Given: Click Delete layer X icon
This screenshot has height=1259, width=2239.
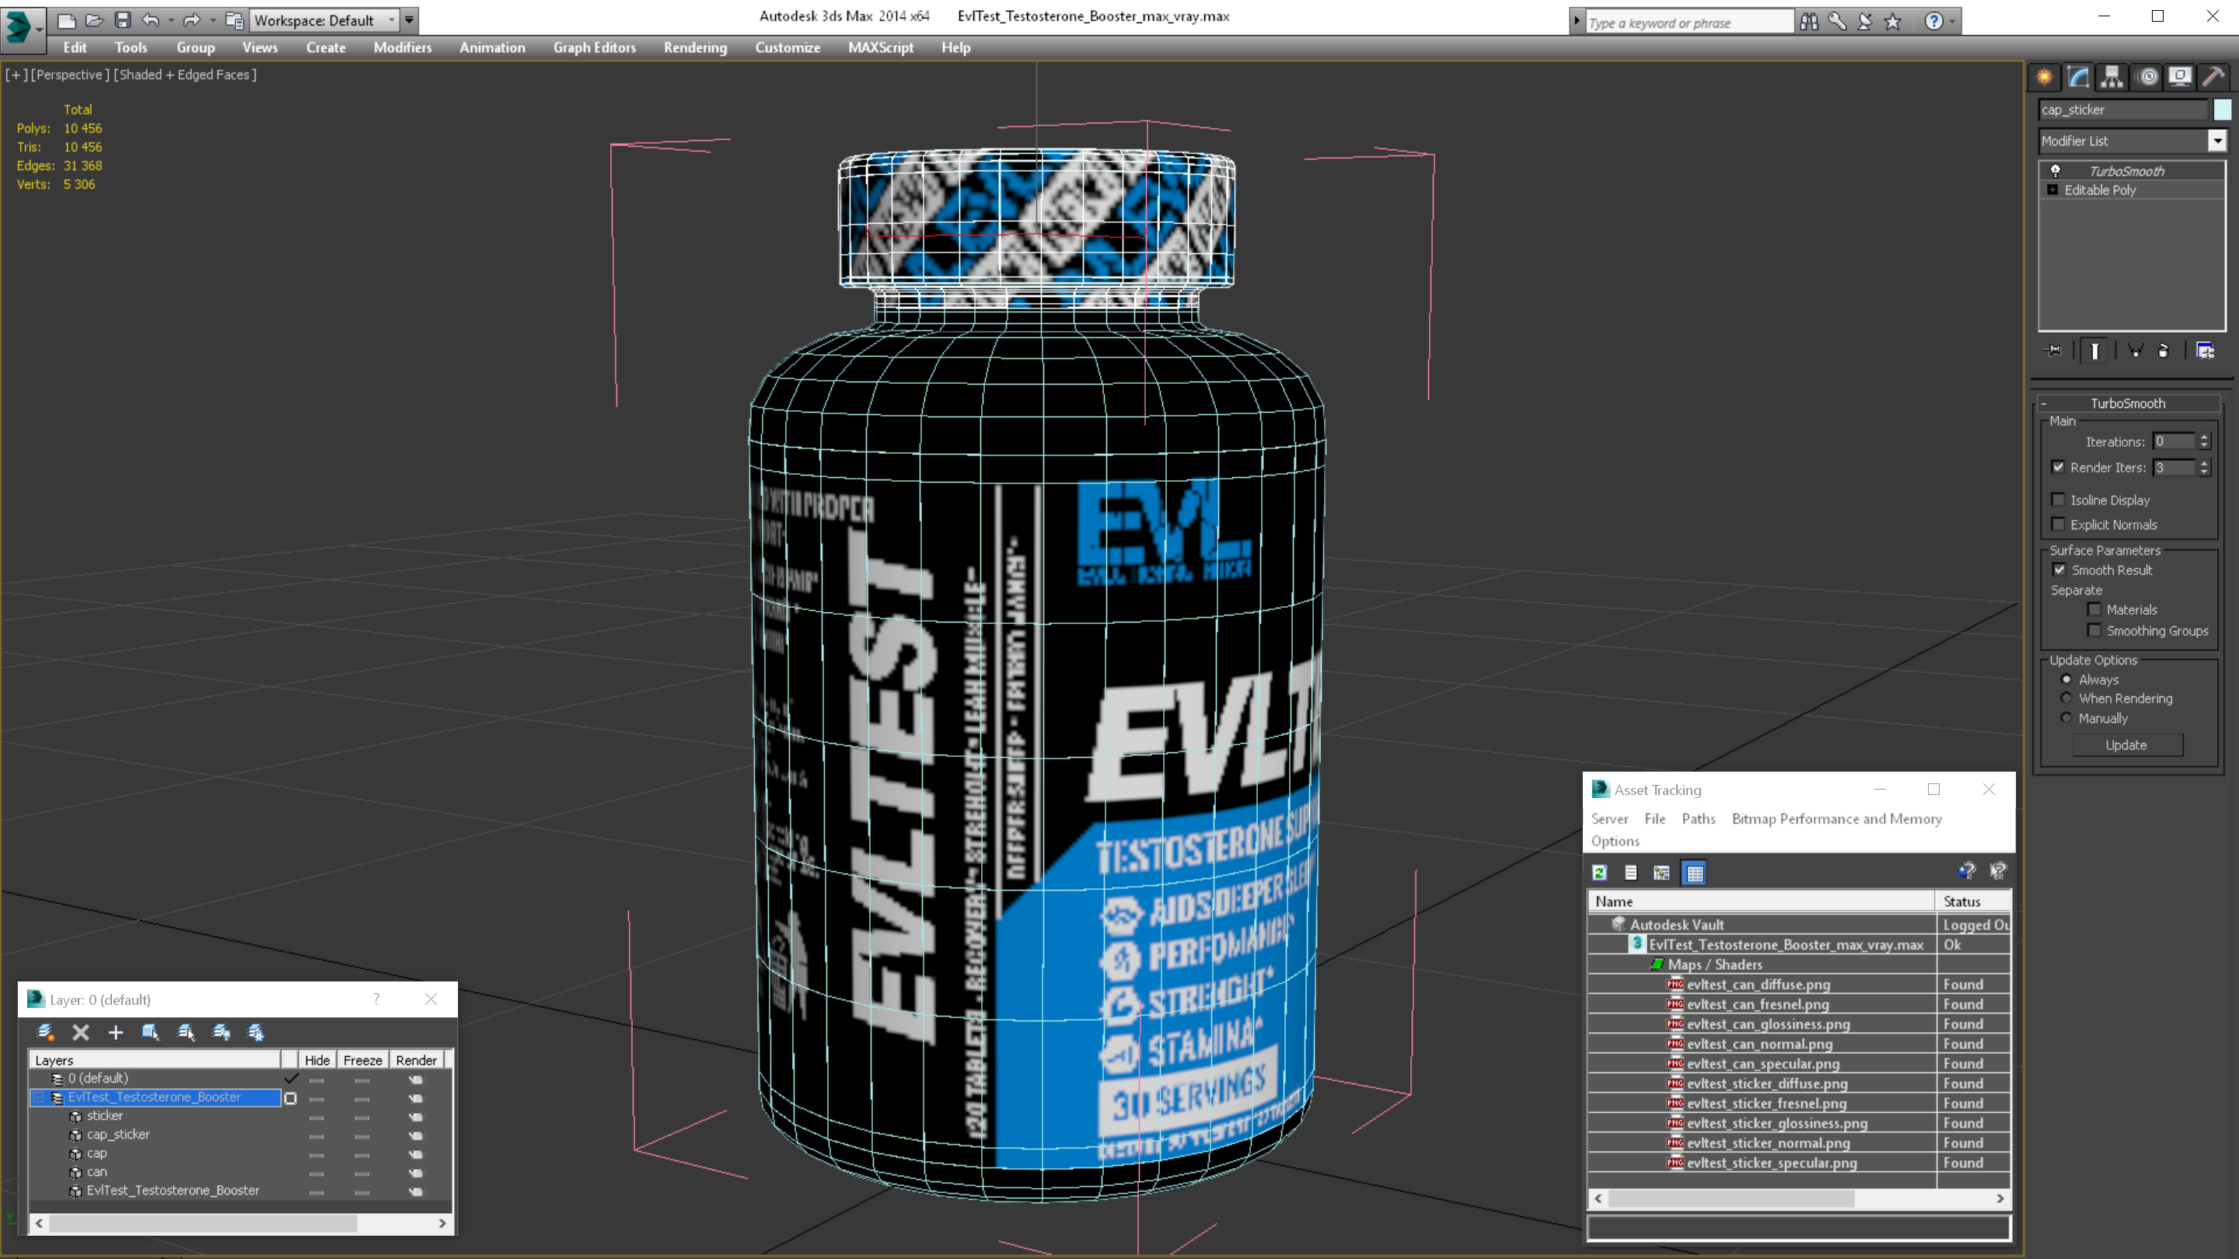Looking at the screenshot, I should (81, 1032).
